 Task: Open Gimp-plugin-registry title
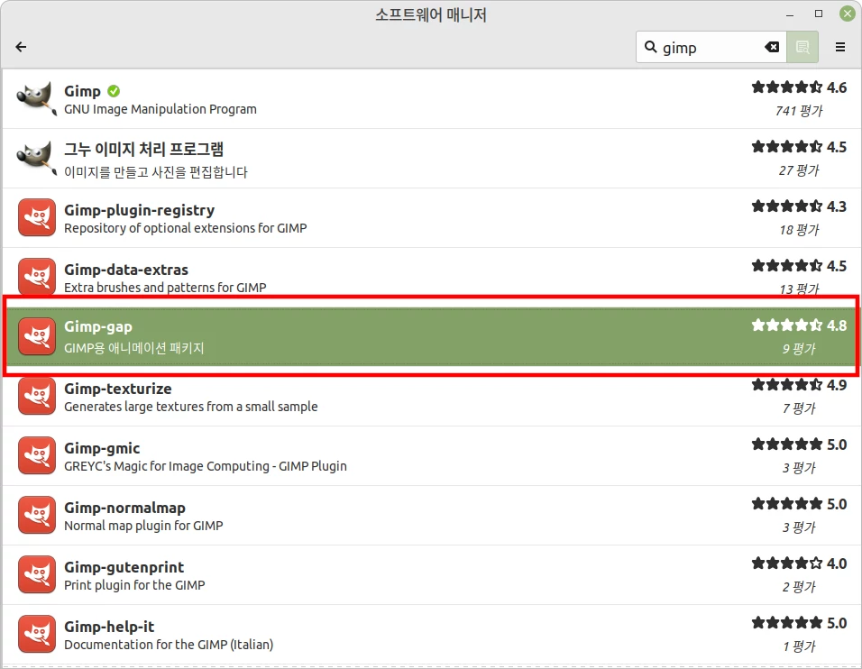point(139,211)
